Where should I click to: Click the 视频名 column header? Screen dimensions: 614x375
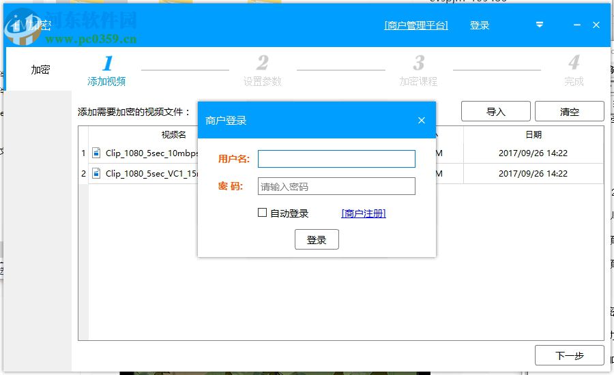point(173,134)
